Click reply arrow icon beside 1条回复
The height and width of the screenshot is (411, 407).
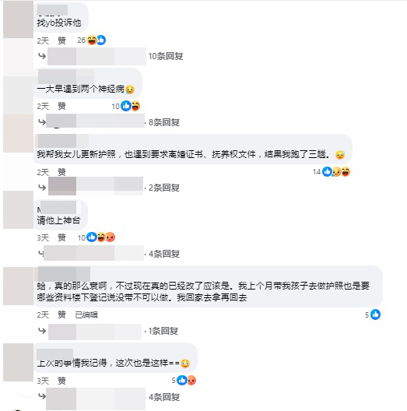(42, 331)
